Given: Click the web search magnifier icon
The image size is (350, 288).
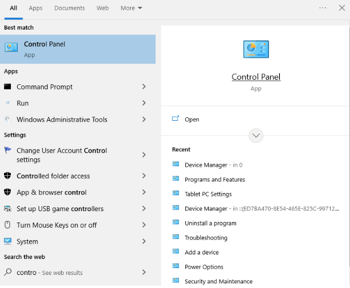Looking at the screenshot, I should click(x=8, y=272).
